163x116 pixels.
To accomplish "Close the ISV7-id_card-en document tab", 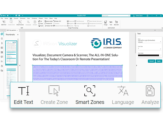I will tap(17, 30).
